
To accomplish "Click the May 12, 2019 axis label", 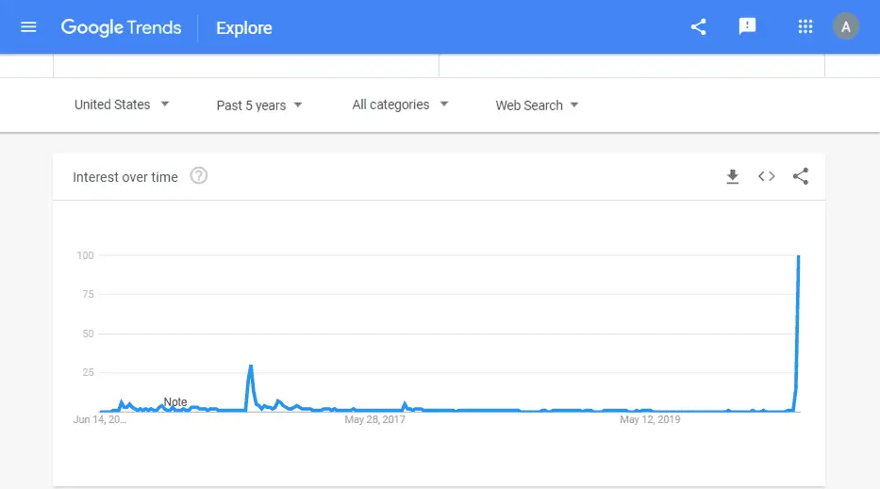I will [x=649, y=419].
